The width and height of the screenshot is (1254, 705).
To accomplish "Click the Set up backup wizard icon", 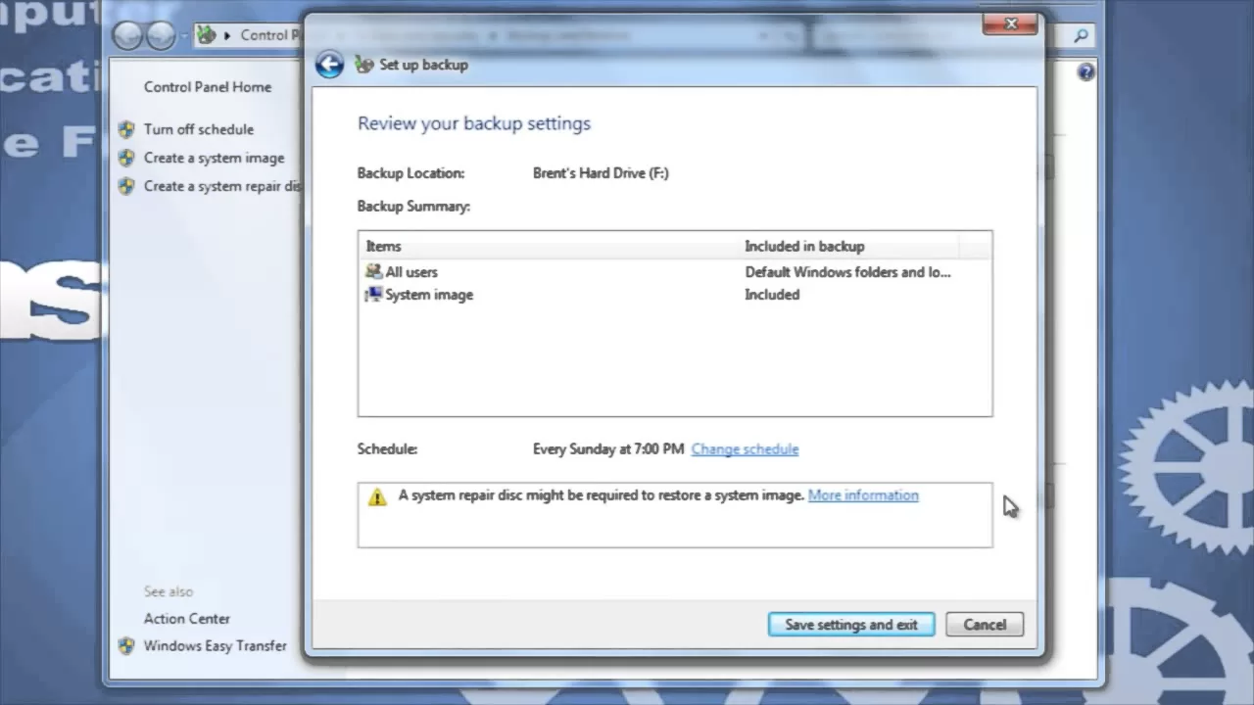I will coord(364,65).
